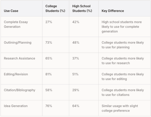
Task: Select the Idea Generation row label
Action: 16,106
